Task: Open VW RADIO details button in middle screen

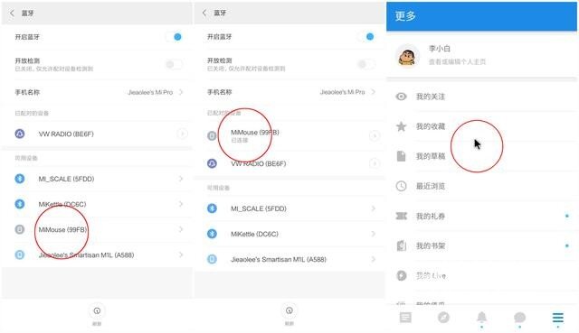Action: pos(374,163)
